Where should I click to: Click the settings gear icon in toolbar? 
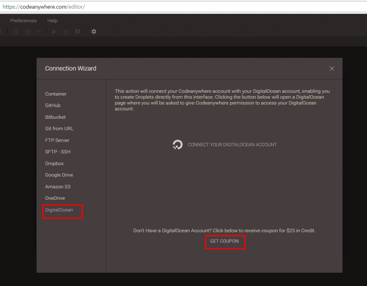[x=94, y=31]
